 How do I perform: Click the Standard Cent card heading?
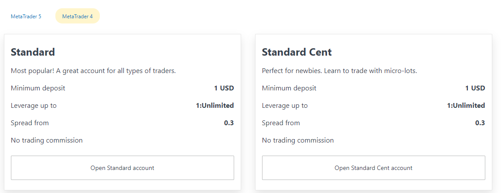[x=297, y=52]
